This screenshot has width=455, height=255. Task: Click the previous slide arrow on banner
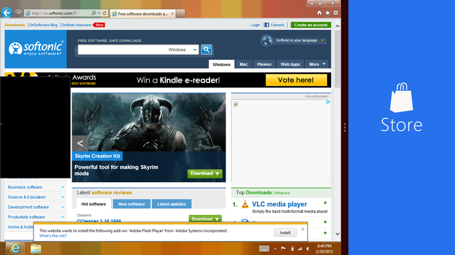[80, 143]
